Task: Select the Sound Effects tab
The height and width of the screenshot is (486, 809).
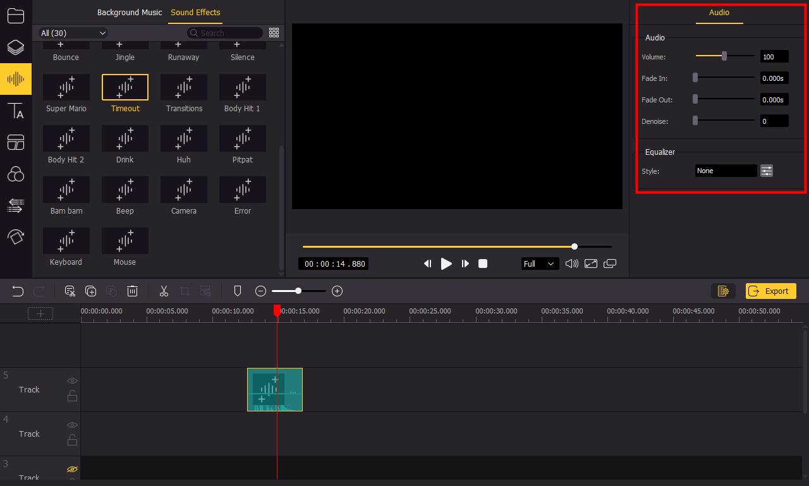Action: click(195, 12)
